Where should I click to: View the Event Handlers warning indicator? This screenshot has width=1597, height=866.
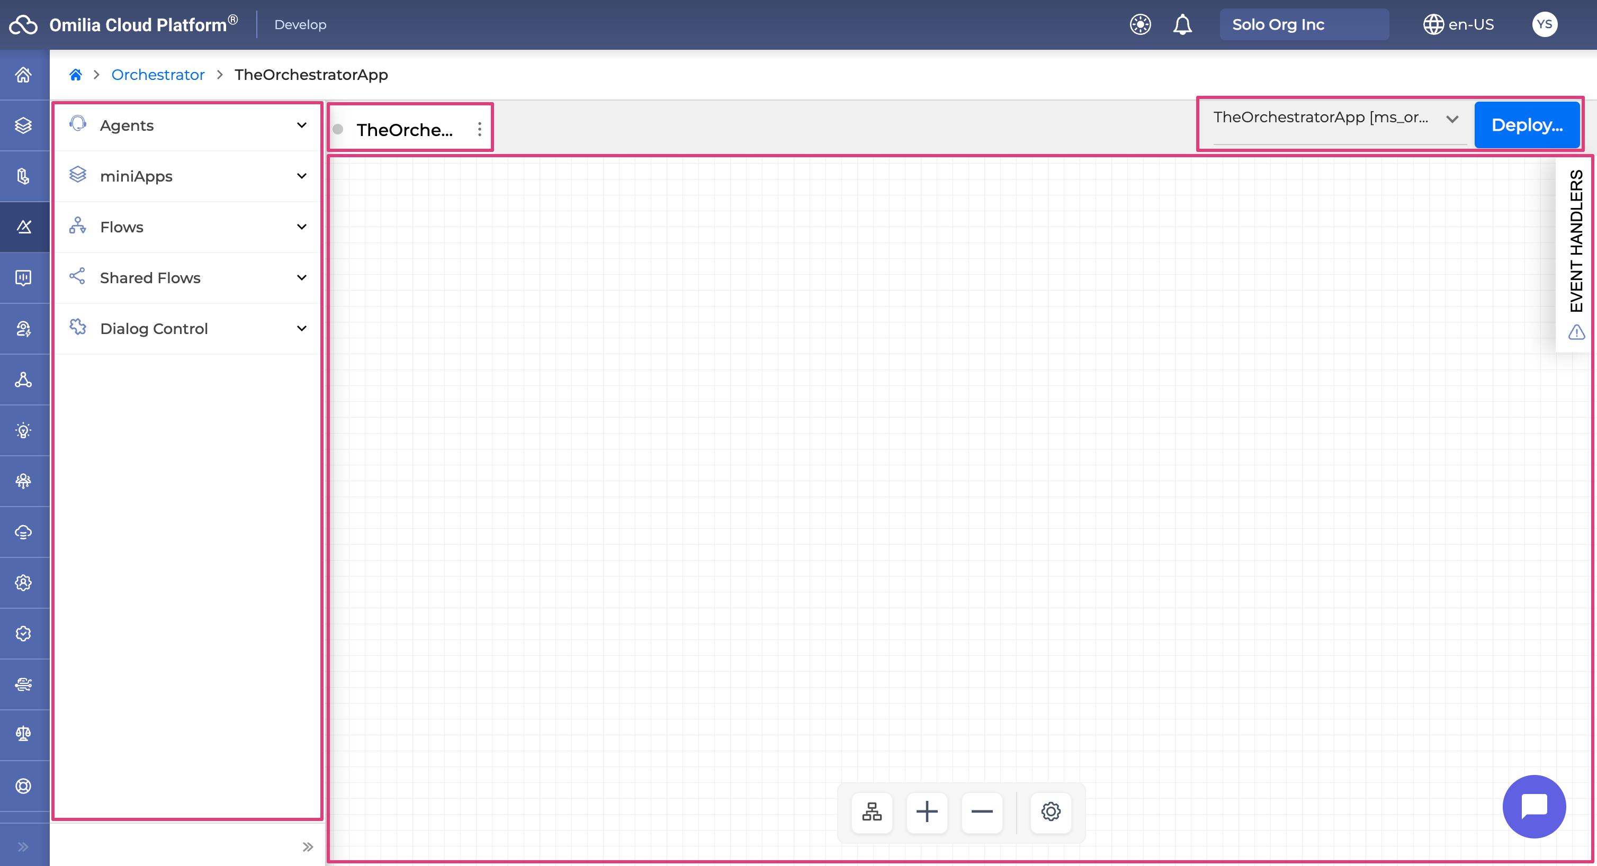click(1575, 333)
